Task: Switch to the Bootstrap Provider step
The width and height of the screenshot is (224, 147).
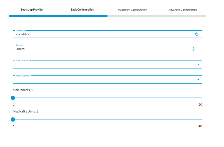Action: click(x=32, y=10)
